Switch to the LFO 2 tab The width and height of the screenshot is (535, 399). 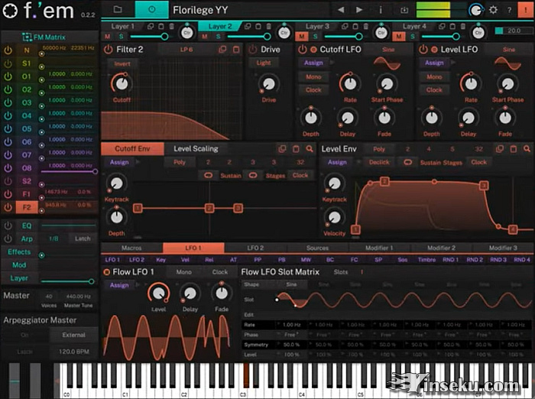[x=255, y=248]
